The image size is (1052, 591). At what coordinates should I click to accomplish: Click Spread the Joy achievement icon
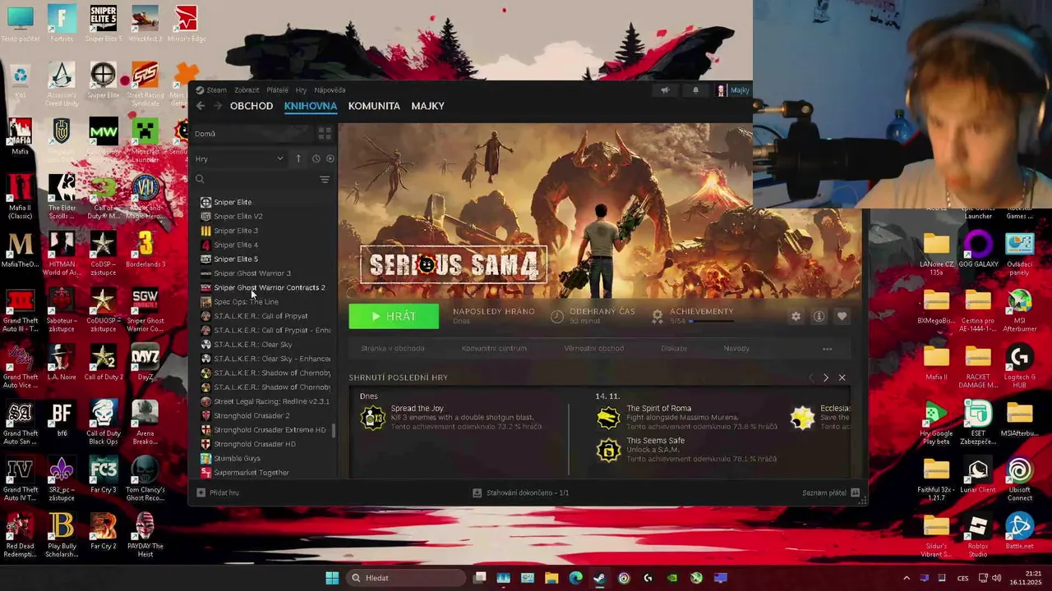coord(373,418)
